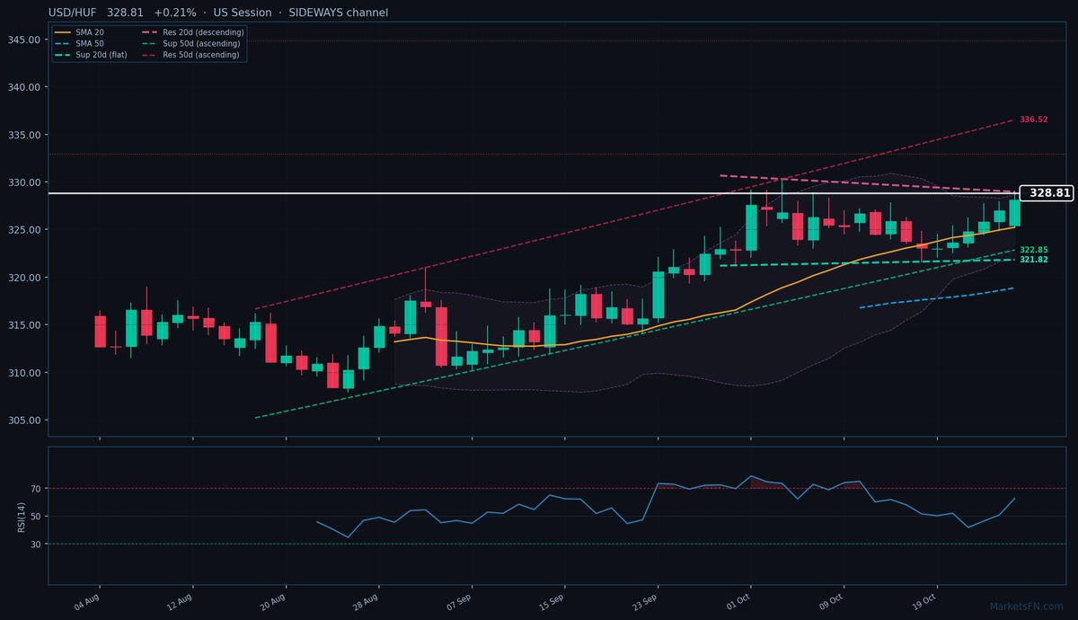Click the 345.00 y-axis tick label
This screenshot has width=1078, height=620.
point(24,40)
